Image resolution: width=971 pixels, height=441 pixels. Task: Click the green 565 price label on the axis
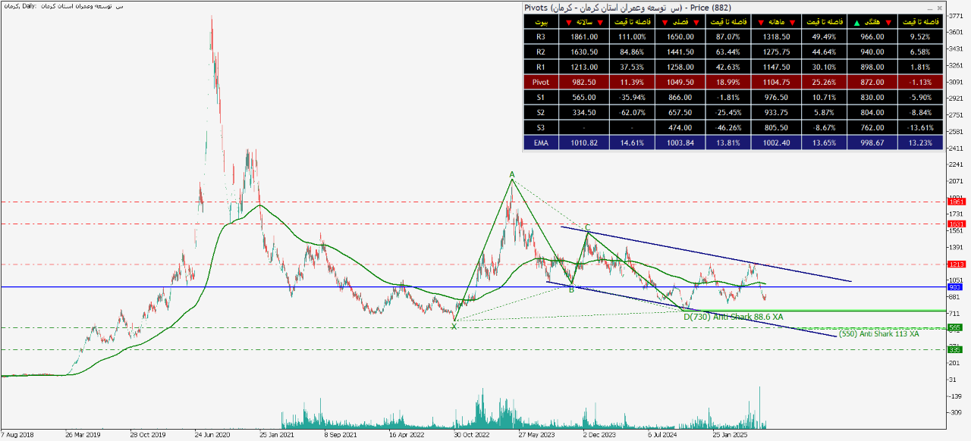(x=957, y=327)
